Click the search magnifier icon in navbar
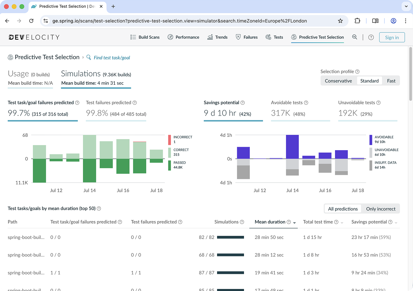413x291 pixels. [355, 37]
